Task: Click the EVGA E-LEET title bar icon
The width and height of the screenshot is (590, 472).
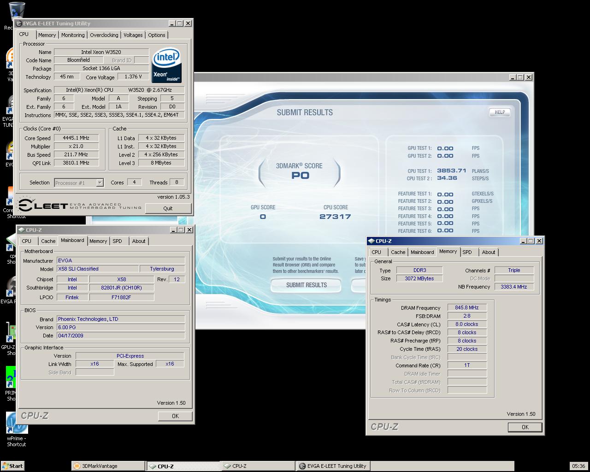Action: (x=19, y=24)
